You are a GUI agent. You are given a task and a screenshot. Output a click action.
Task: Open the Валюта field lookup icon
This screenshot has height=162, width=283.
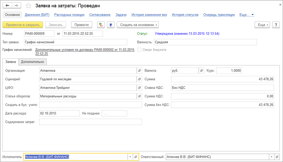[202, 71]
